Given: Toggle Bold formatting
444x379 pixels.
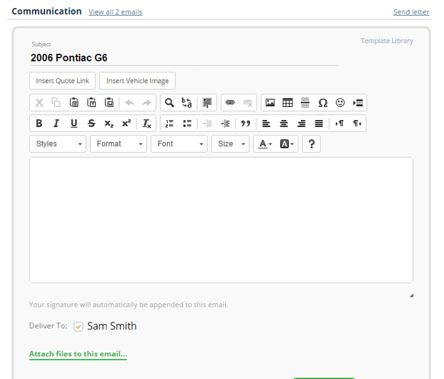Looking at the screenshot, I should tap(39, 123).
